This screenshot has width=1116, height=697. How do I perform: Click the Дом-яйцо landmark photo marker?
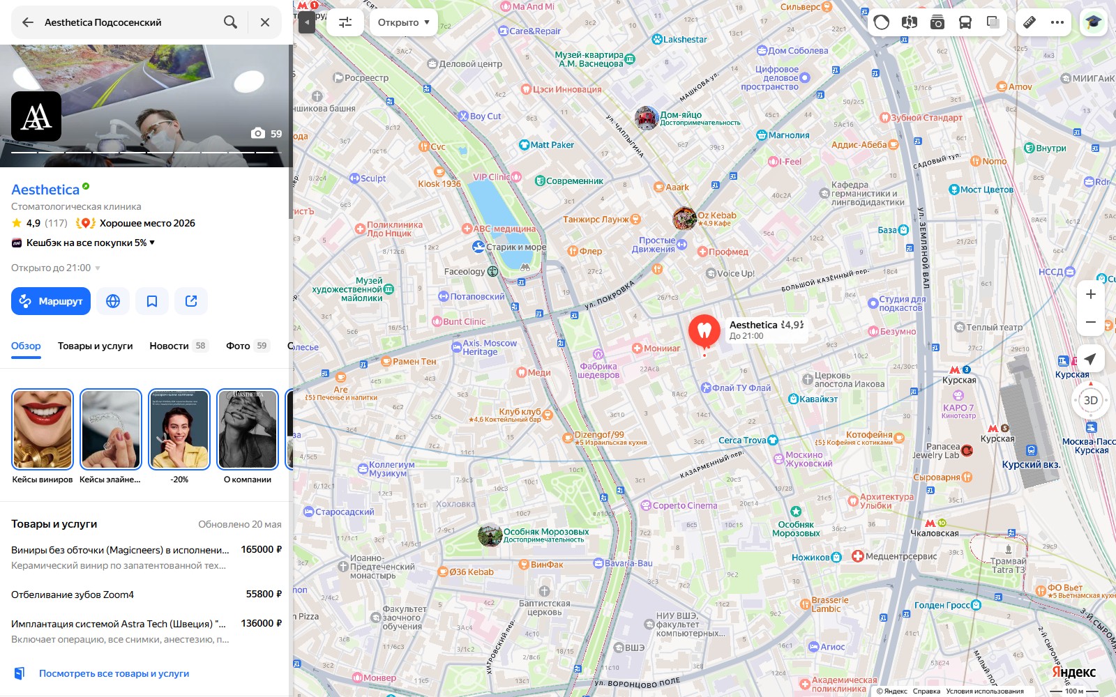(647, 118)
